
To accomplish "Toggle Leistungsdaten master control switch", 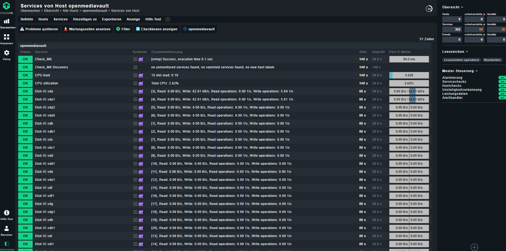I will click(502, 94).
